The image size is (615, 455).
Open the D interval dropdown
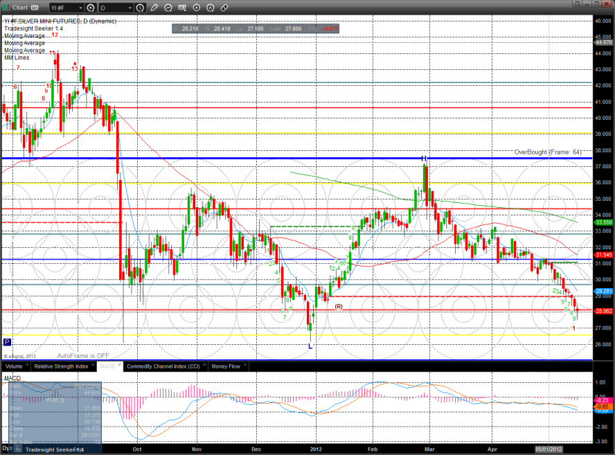116,8
